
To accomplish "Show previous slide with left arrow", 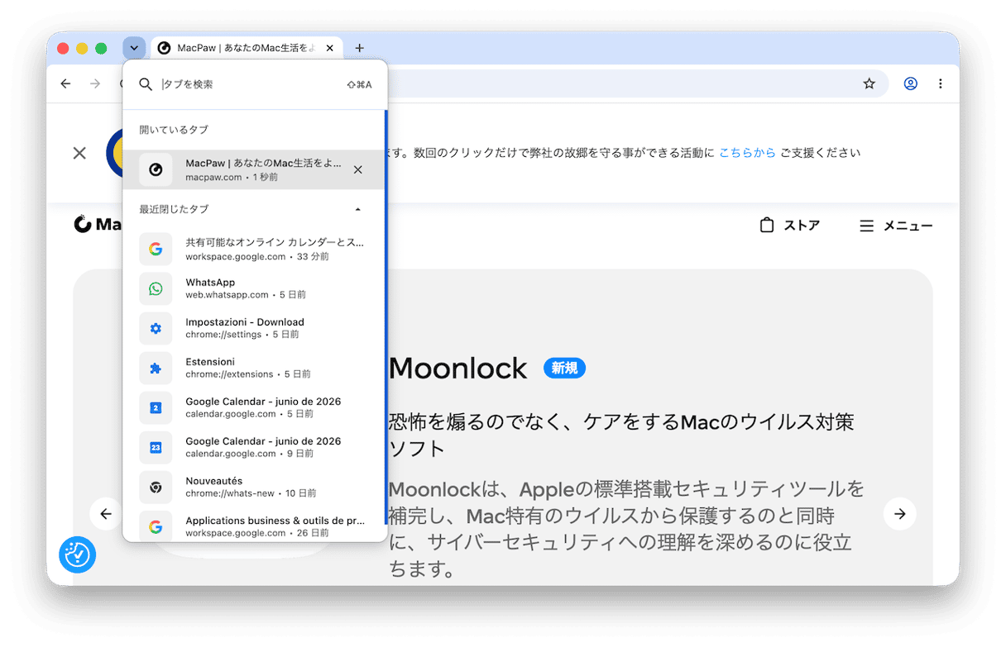I will [106, 514].
